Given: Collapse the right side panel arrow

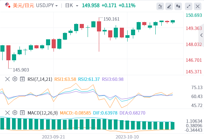Looking at the screenshot, I should pos(201,35).
